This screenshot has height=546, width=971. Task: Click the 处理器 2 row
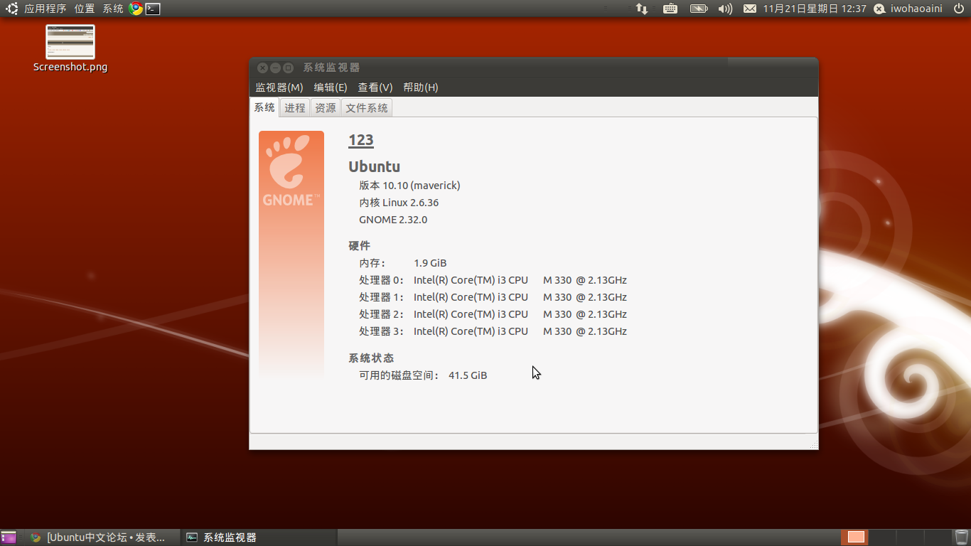pos(493,314)
